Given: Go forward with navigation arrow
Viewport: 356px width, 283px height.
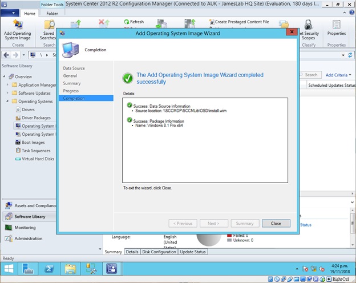Looking at the screenshot, I should [x=15, y=55].
